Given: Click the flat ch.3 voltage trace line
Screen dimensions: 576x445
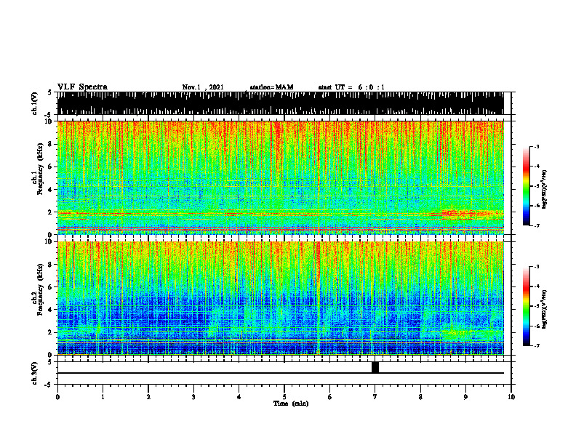Looking at the screenshot, I should point(281,373).
